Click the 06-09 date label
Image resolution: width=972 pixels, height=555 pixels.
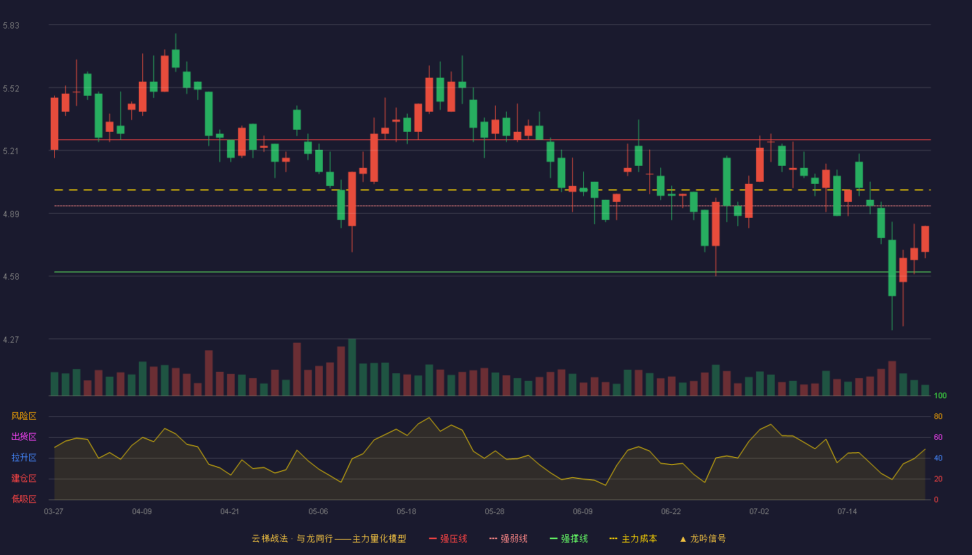point(583,511)
